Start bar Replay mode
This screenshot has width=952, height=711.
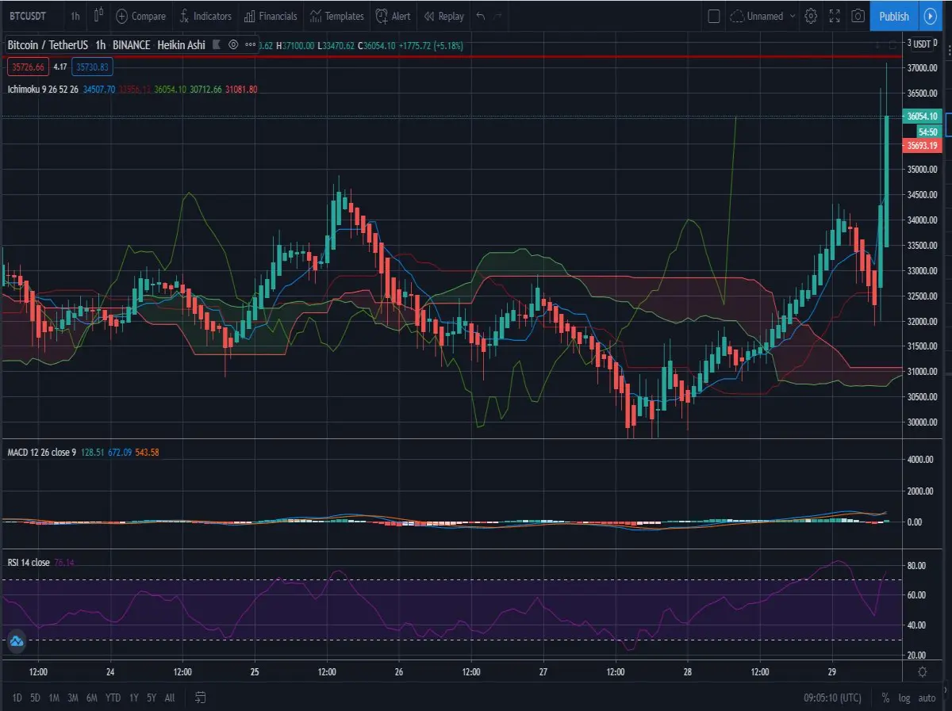(x=444, y=16)
